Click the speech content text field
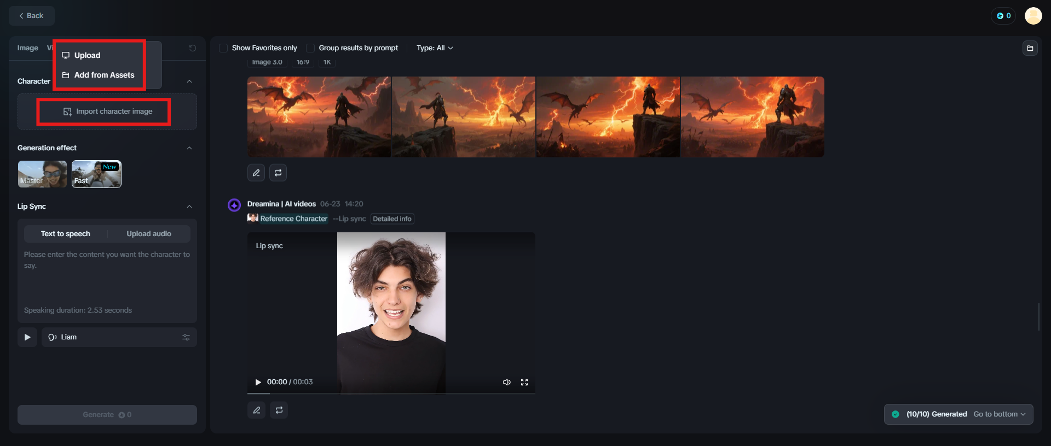This screenshot has height=446, width=1051. tap(107, 276)
